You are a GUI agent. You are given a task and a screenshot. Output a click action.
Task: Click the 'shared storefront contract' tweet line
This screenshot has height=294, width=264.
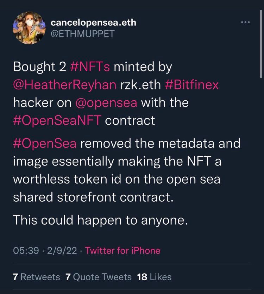93,197
